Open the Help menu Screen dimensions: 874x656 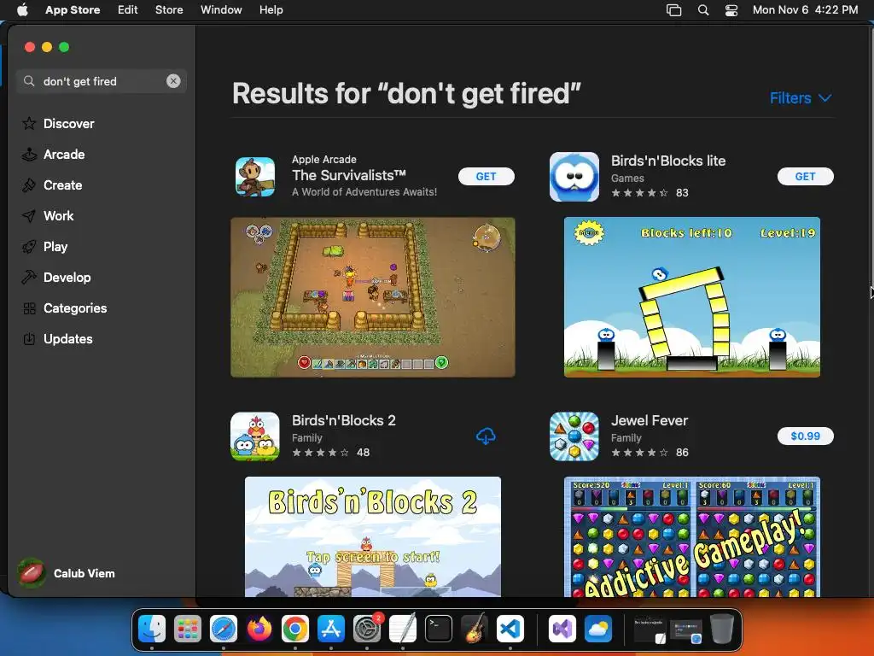click(271, 9)
